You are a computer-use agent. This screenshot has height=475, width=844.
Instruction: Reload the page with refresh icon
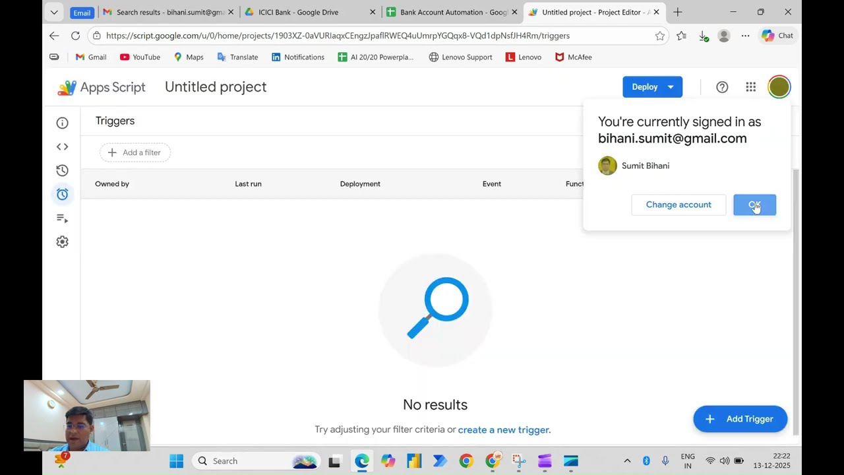click(x=75, y=36)
